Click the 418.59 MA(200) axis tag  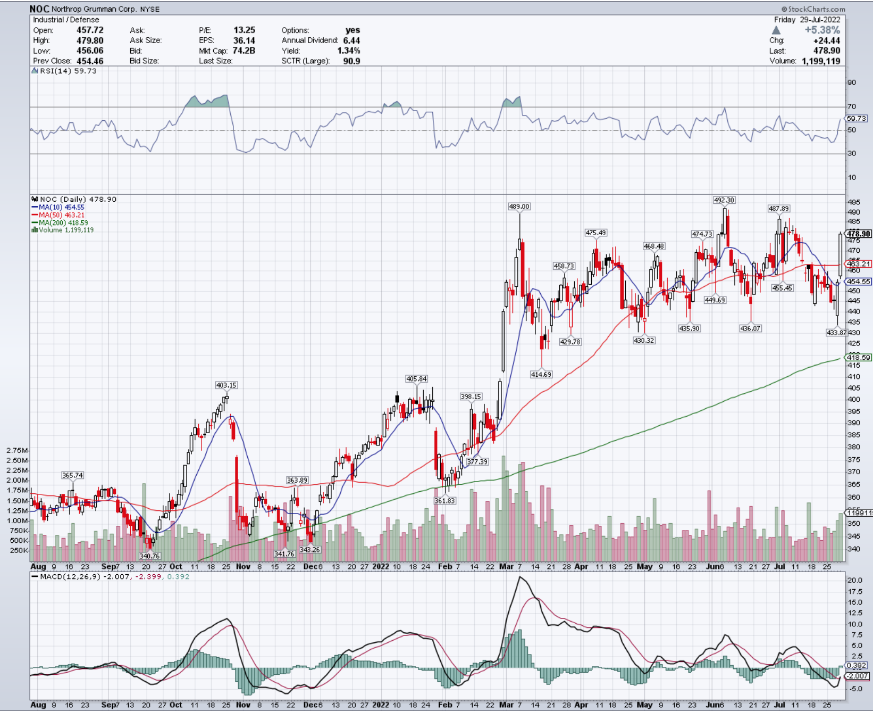tap(859, 358)
